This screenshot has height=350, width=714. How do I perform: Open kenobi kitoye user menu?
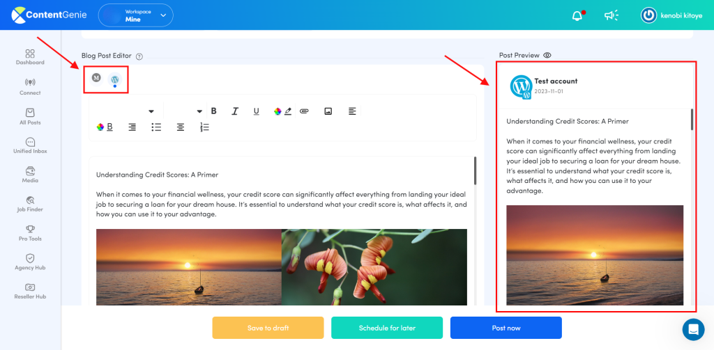coord(671,15)
